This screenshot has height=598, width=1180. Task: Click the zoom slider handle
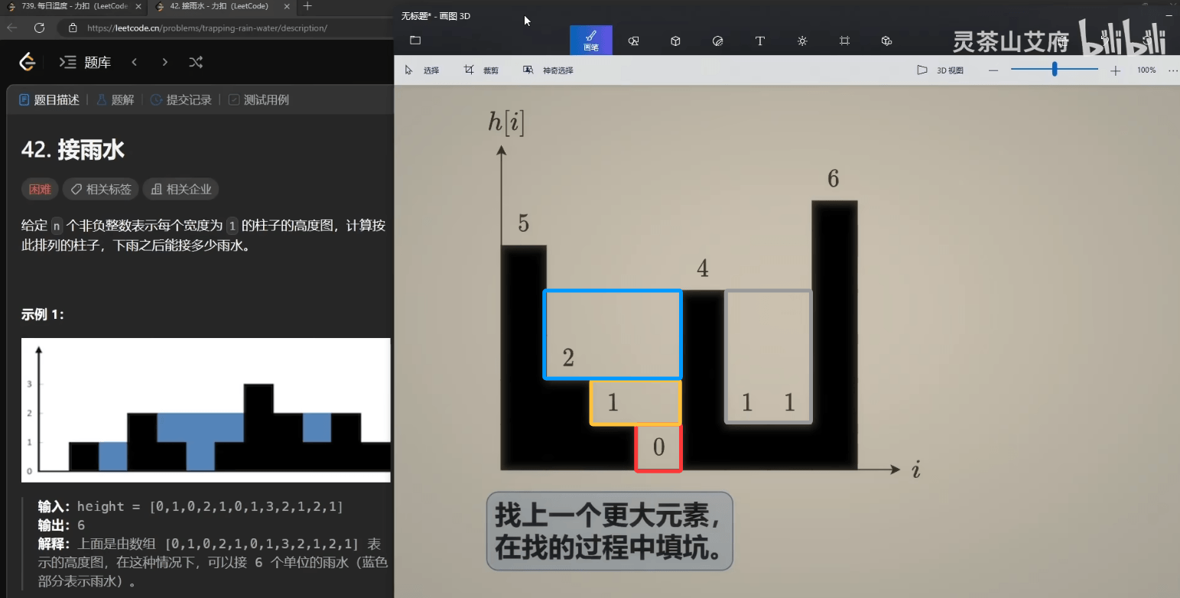[x=1055, y=70]
